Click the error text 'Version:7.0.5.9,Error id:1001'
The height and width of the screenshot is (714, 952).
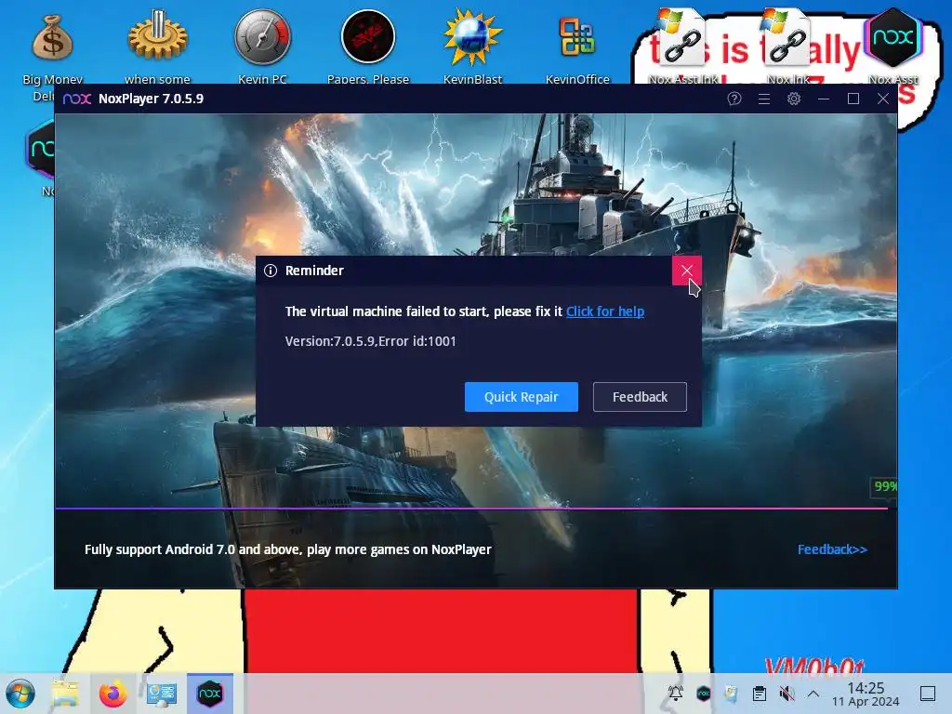370,341
